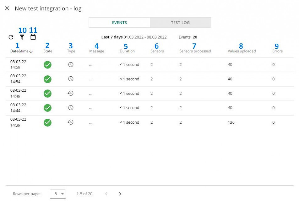Go to the next page of events

(x=120, y=194)
